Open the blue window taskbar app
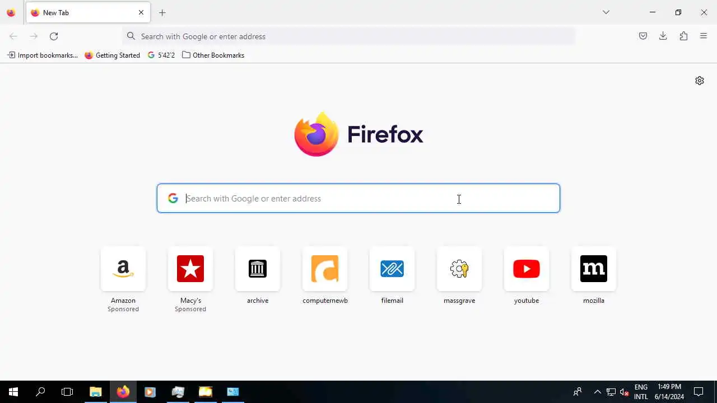The height and width of the screenshot is (403, 717). pos(233,392)
